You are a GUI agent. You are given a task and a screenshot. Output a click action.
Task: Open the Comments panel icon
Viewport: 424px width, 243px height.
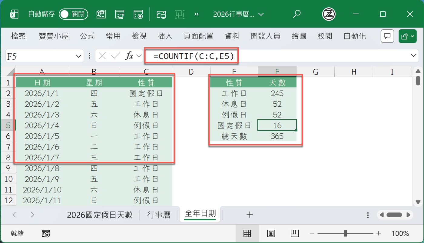(x=387, y=36)
